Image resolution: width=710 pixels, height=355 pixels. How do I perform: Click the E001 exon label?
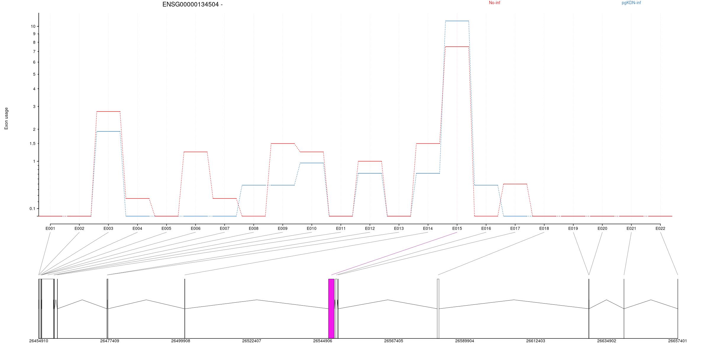[50, 228]
